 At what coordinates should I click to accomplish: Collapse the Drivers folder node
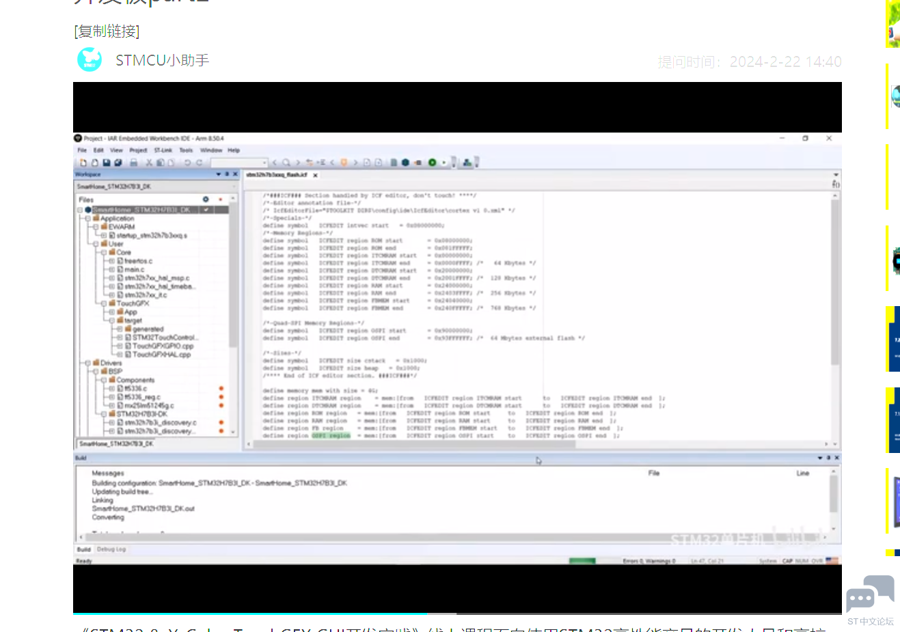point(88,363)
